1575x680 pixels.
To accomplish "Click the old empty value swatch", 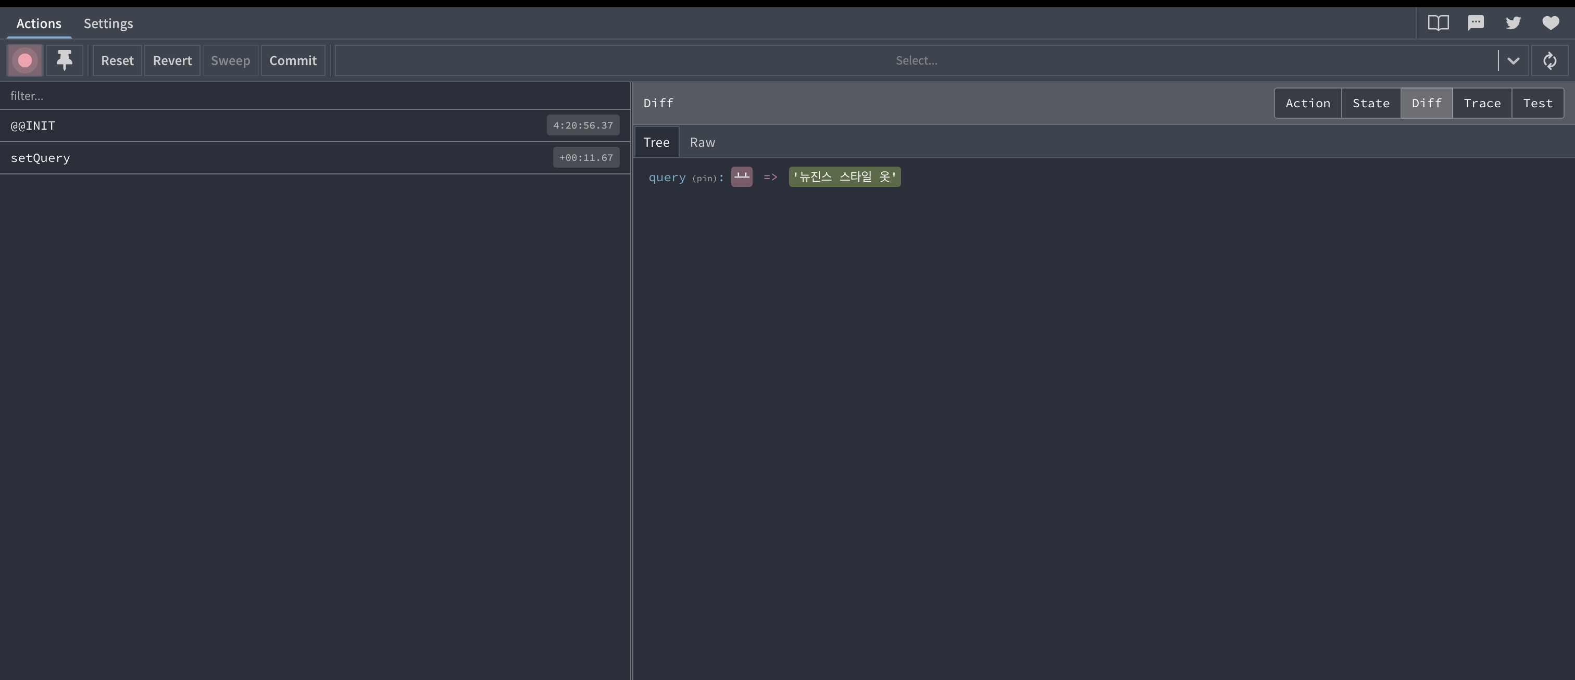I will pos(742,177).
